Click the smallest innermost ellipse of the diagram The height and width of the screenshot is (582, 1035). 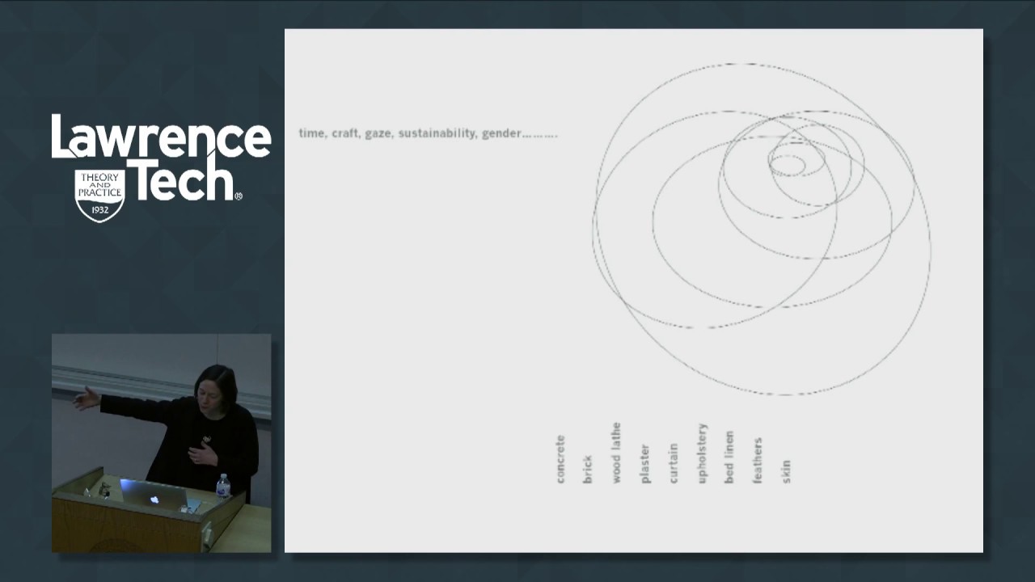point(787,166)
